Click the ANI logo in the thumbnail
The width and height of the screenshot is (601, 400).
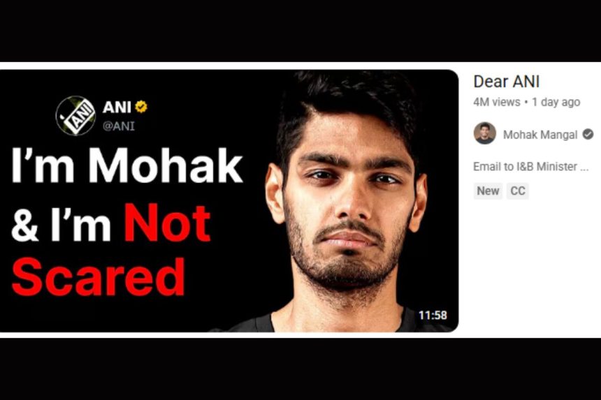tap(75, 116)
